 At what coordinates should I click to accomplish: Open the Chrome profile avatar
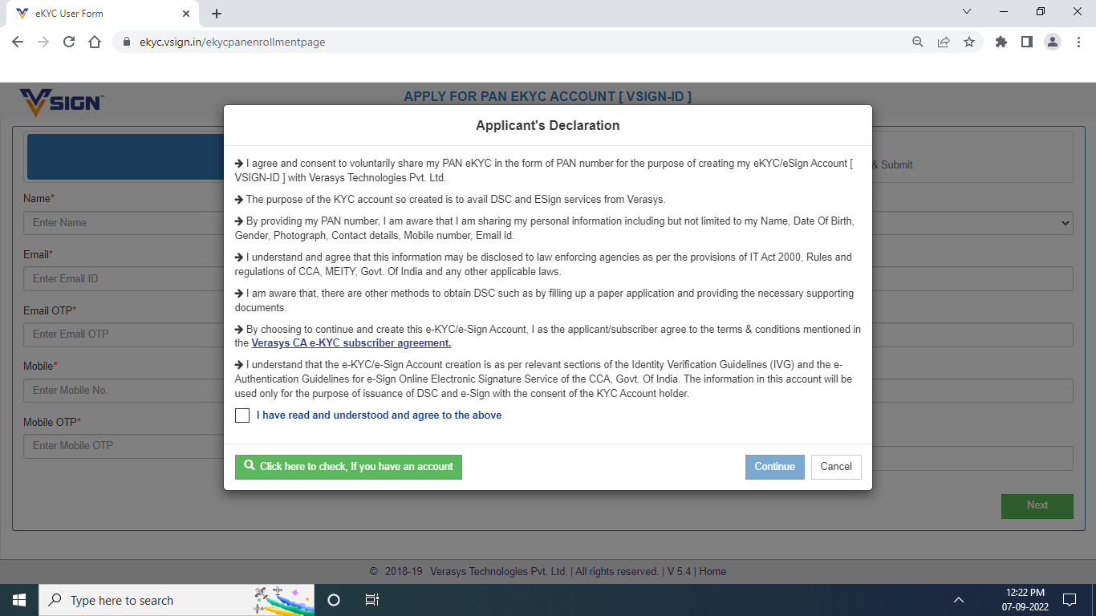click(1053, 42)
